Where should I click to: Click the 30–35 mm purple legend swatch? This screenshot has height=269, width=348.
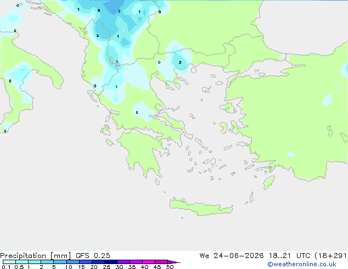pos(123,262)
